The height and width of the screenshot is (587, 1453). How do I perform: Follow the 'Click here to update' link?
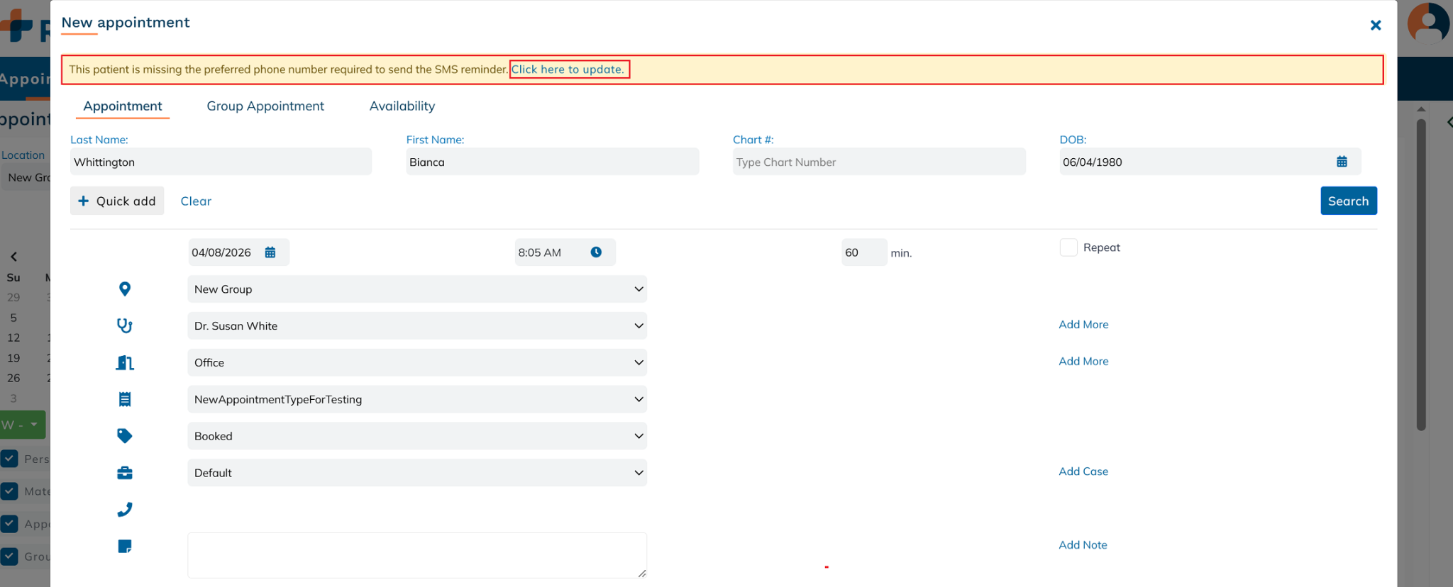pos(568,69)
